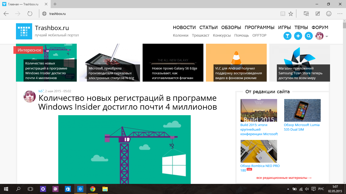346x194 pixels.
Task: Open the VLC for Android card
Action: click(x=236, y=63)
